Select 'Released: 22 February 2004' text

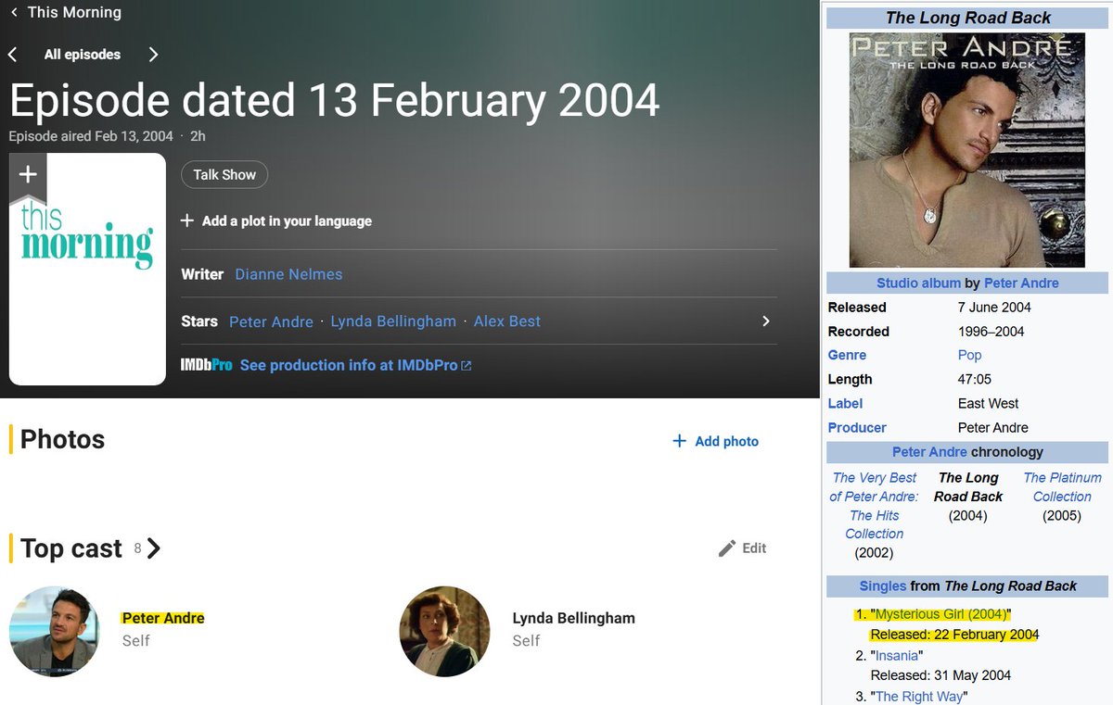click(954, 635)
